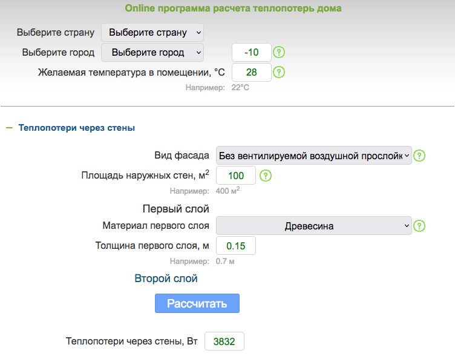Click the 'Второй слой' link

click(x=166, y=278)
